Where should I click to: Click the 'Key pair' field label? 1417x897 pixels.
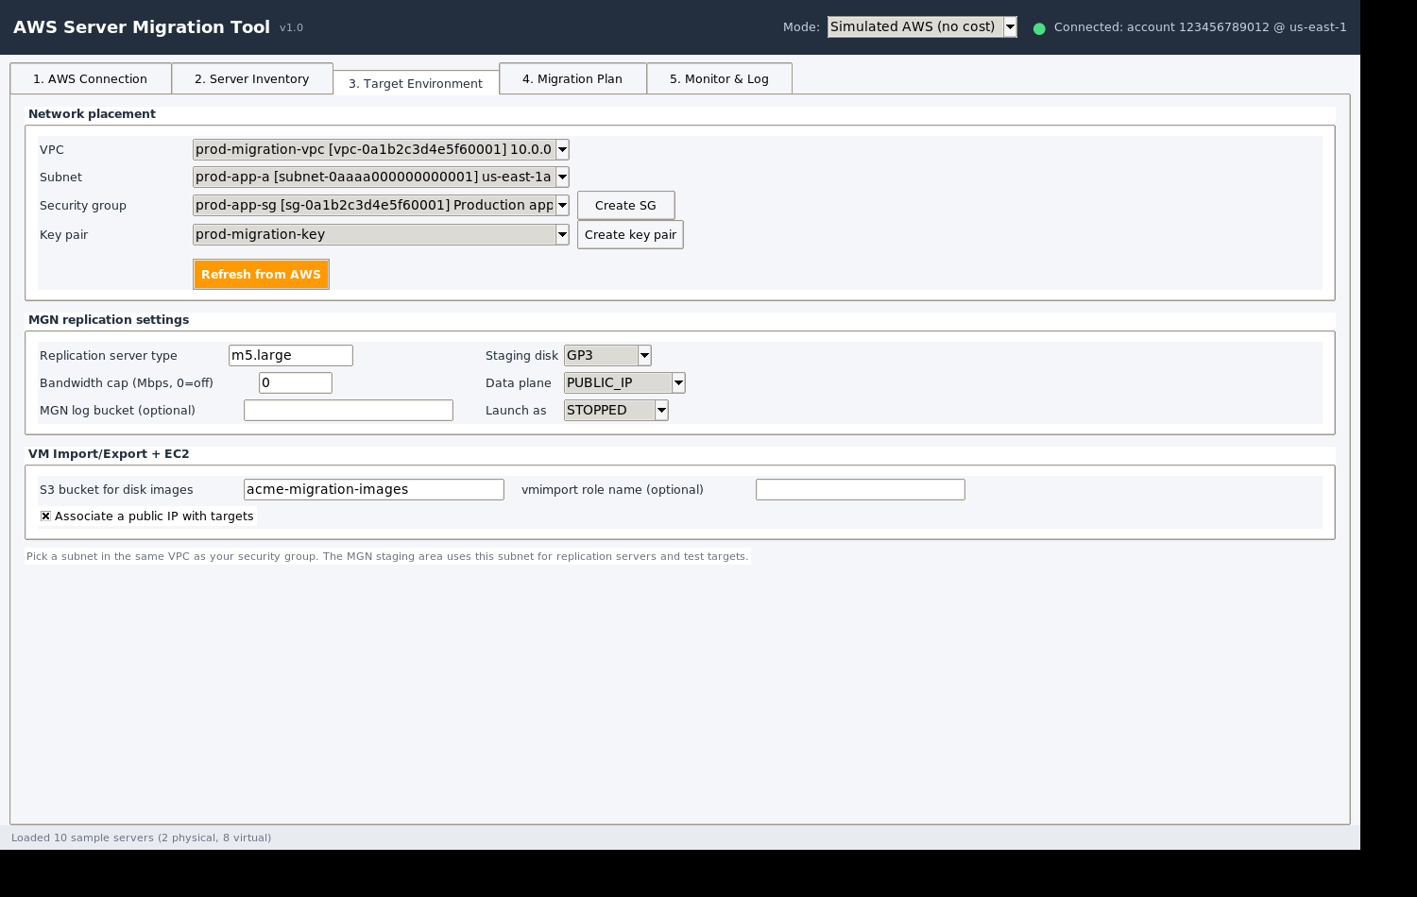[63, 234]
